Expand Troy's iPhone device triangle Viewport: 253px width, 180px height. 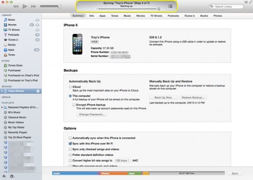tap(2, 91)
